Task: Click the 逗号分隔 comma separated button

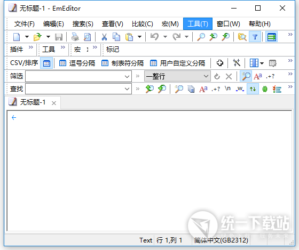Action: click(77, 63)
